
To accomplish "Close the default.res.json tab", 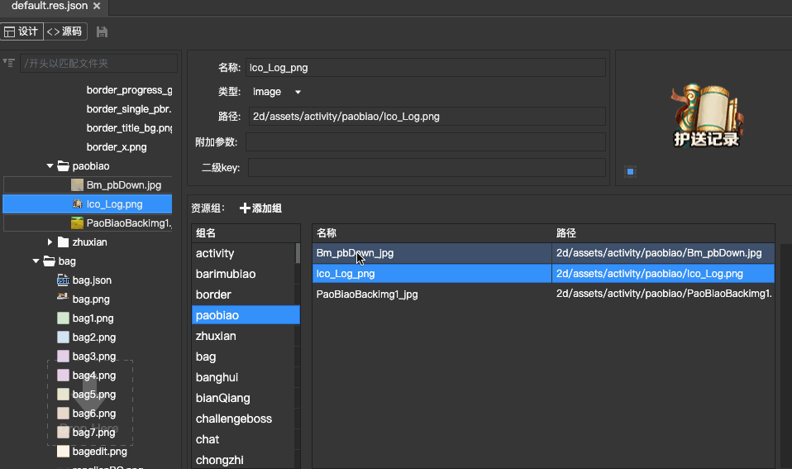I will pyautogui.click(x=97, y=6).
